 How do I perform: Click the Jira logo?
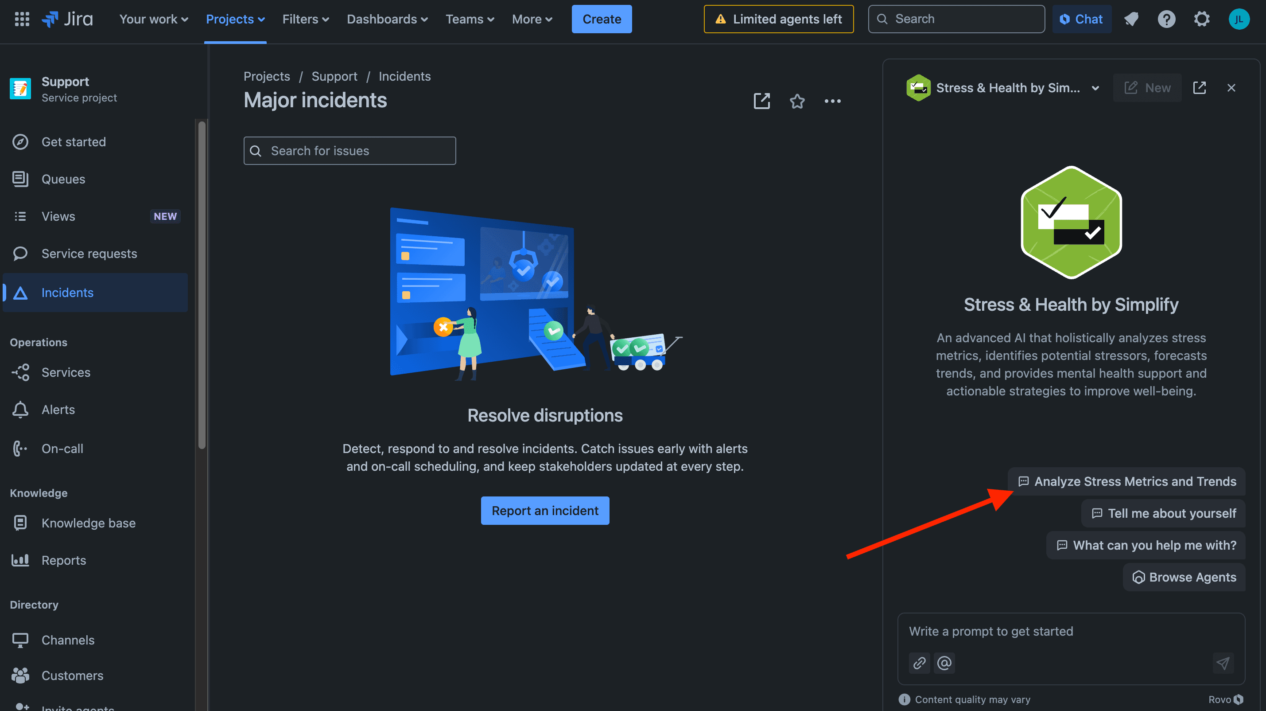tap(67, 19)
